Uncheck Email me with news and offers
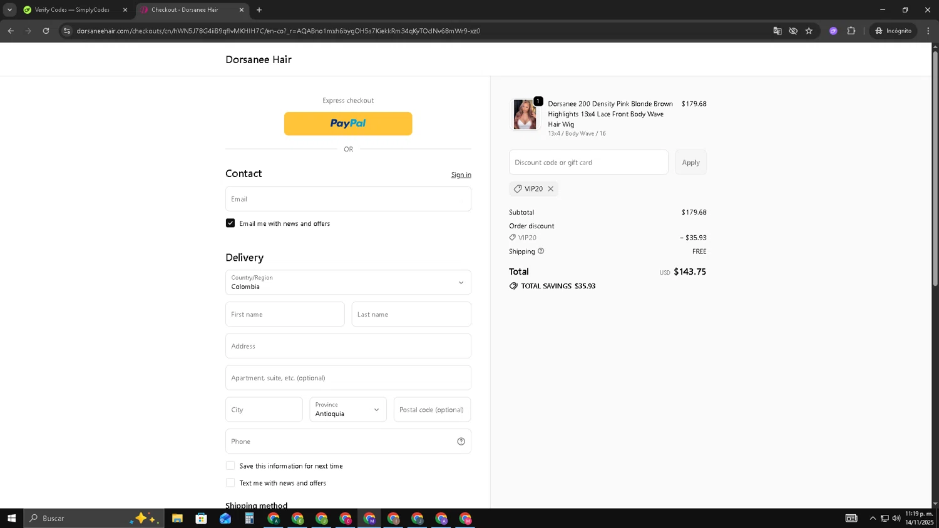The width and height of the screenshot is (939, 528). tap(230, 223)
